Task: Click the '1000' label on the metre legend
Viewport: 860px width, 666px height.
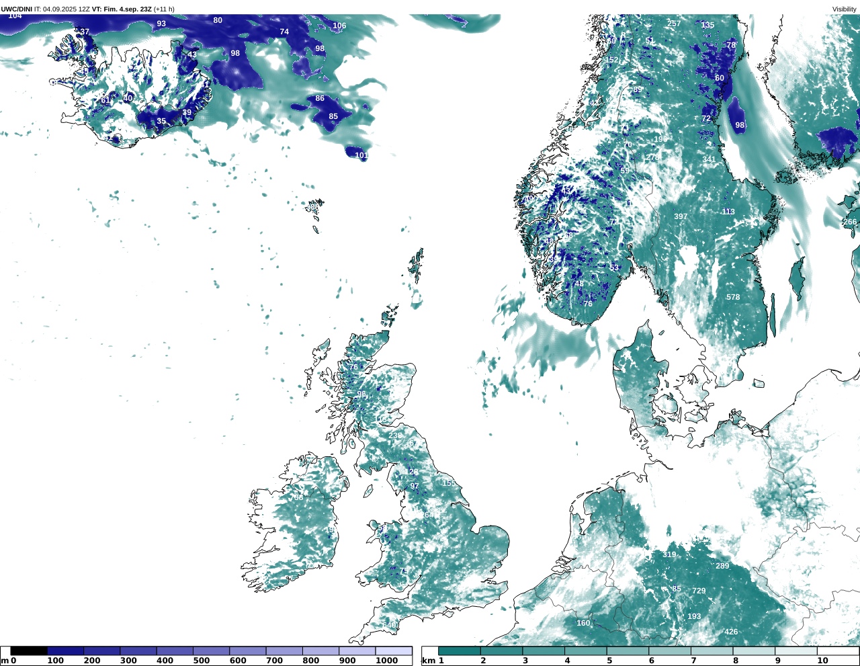Action: [x=387, y=661]
